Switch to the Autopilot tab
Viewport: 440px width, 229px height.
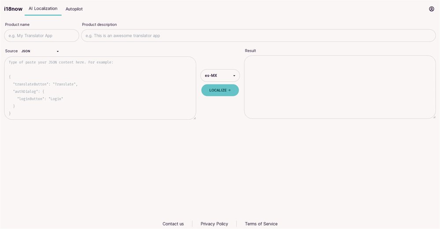74,9
